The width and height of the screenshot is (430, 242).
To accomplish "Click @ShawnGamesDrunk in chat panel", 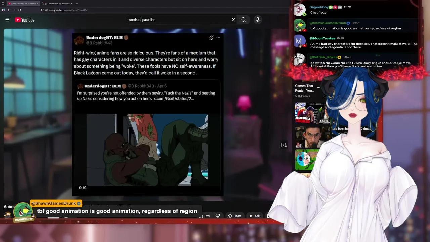I will (x=328, y=23).
